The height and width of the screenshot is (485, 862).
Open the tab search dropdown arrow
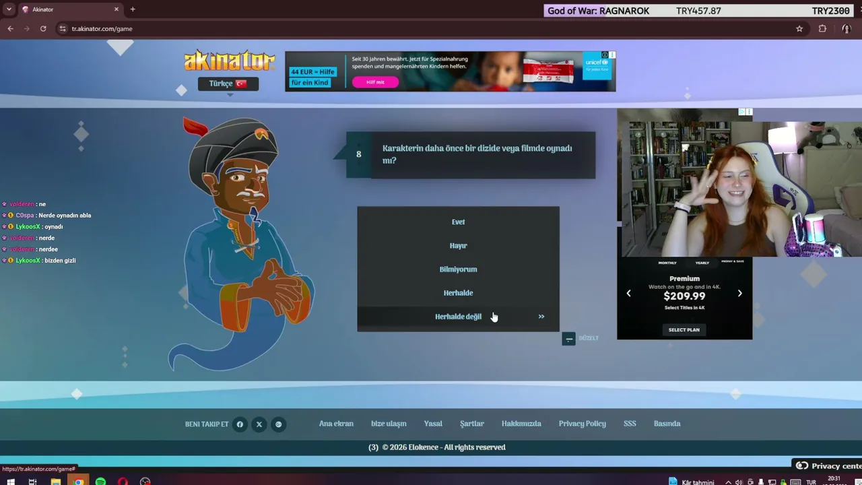[9, 9]
